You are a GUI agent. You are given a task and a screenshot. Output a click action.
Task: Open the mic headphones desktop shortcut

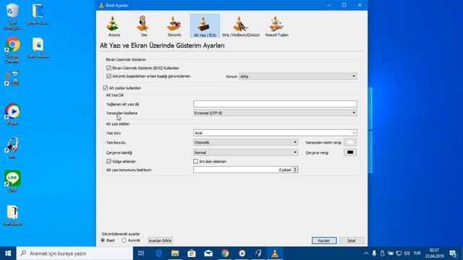click(12, 147)
